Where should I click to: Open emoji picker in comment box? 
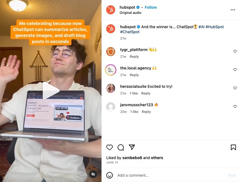click(109, 175)
